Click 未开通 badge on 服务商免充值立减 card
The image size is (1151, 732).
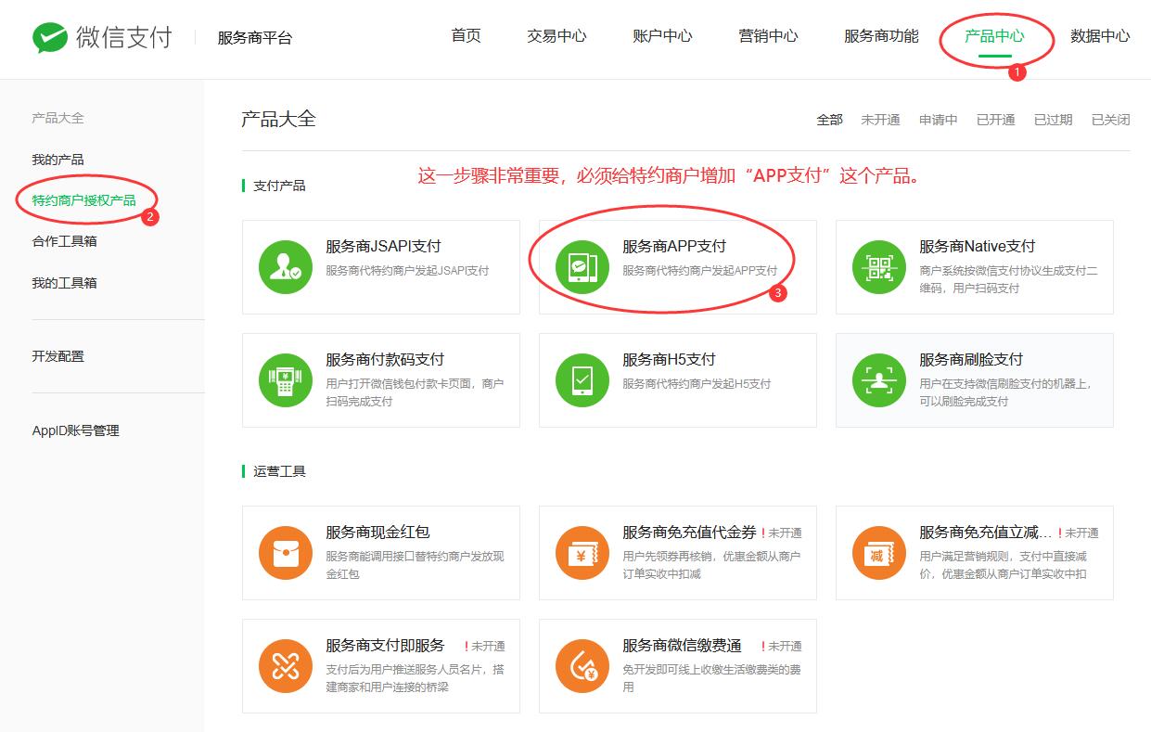pos(1079,533)
